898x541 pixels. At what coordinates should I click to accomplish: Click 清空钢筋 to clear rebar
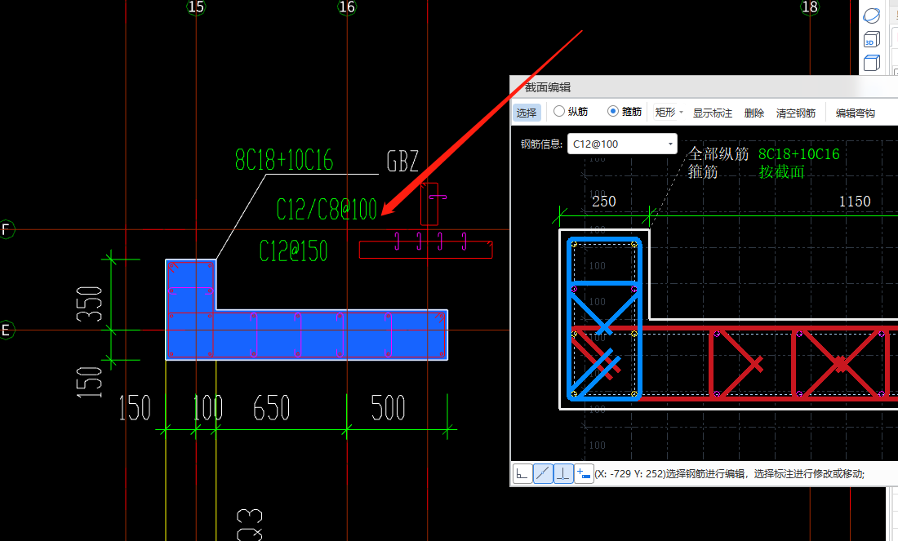[795, 113]
